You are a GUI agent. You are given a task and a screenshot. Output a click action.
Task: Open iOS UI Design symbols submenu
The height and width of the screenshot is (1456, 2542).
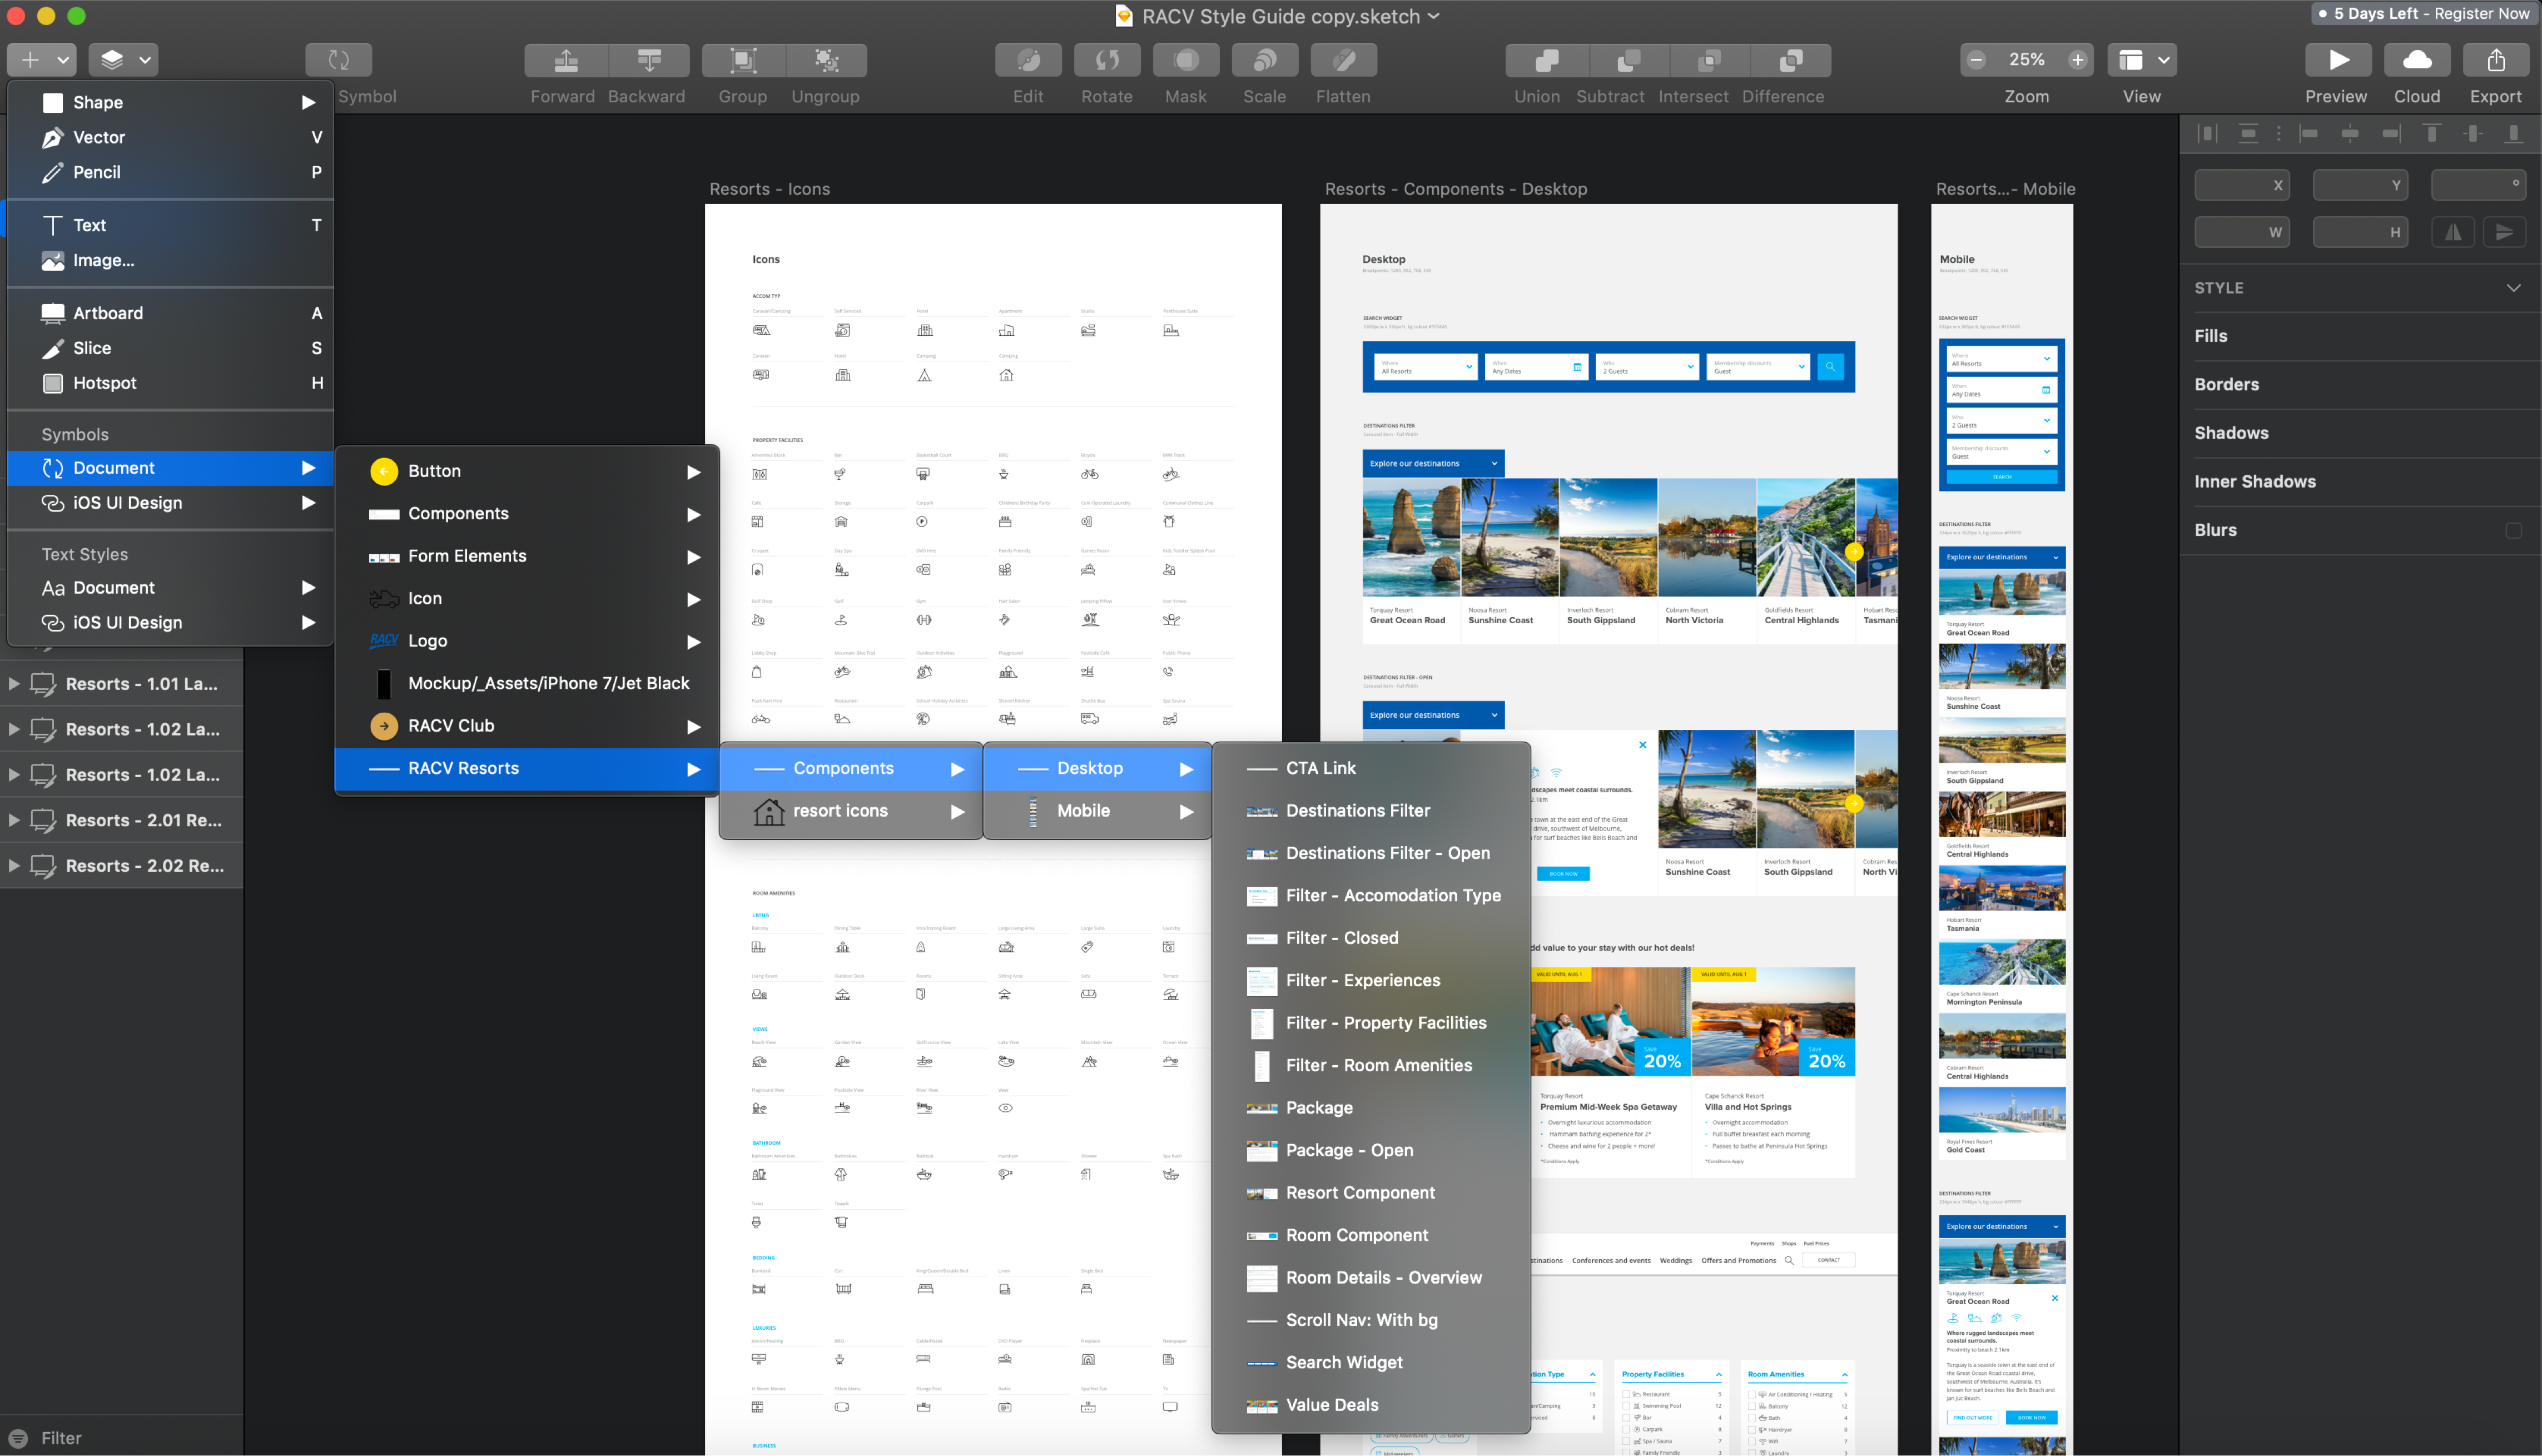[x=170, y=503]
